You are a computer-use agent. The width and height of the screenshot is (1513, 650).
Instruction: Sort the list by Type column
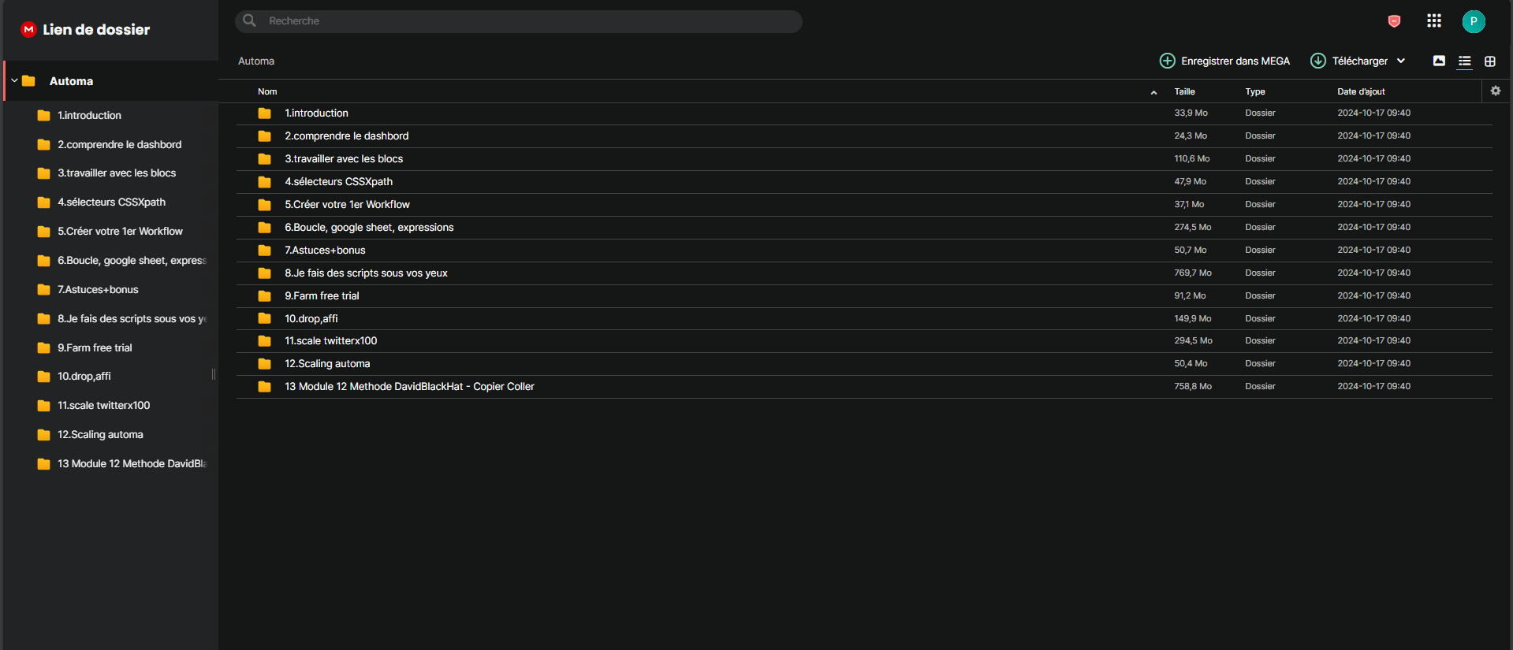(x=1255, y=91)
